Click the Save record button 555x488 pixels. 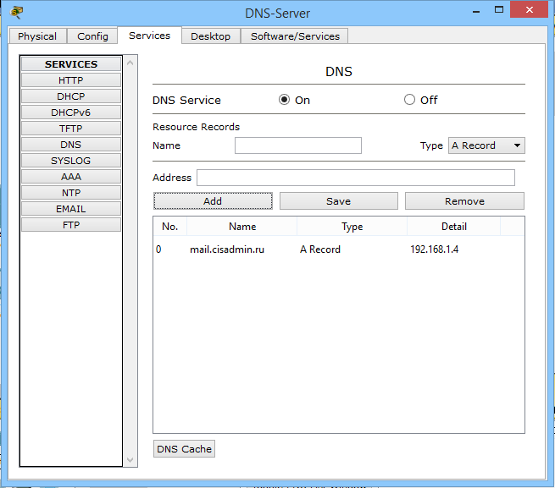[x=338, y=201]
